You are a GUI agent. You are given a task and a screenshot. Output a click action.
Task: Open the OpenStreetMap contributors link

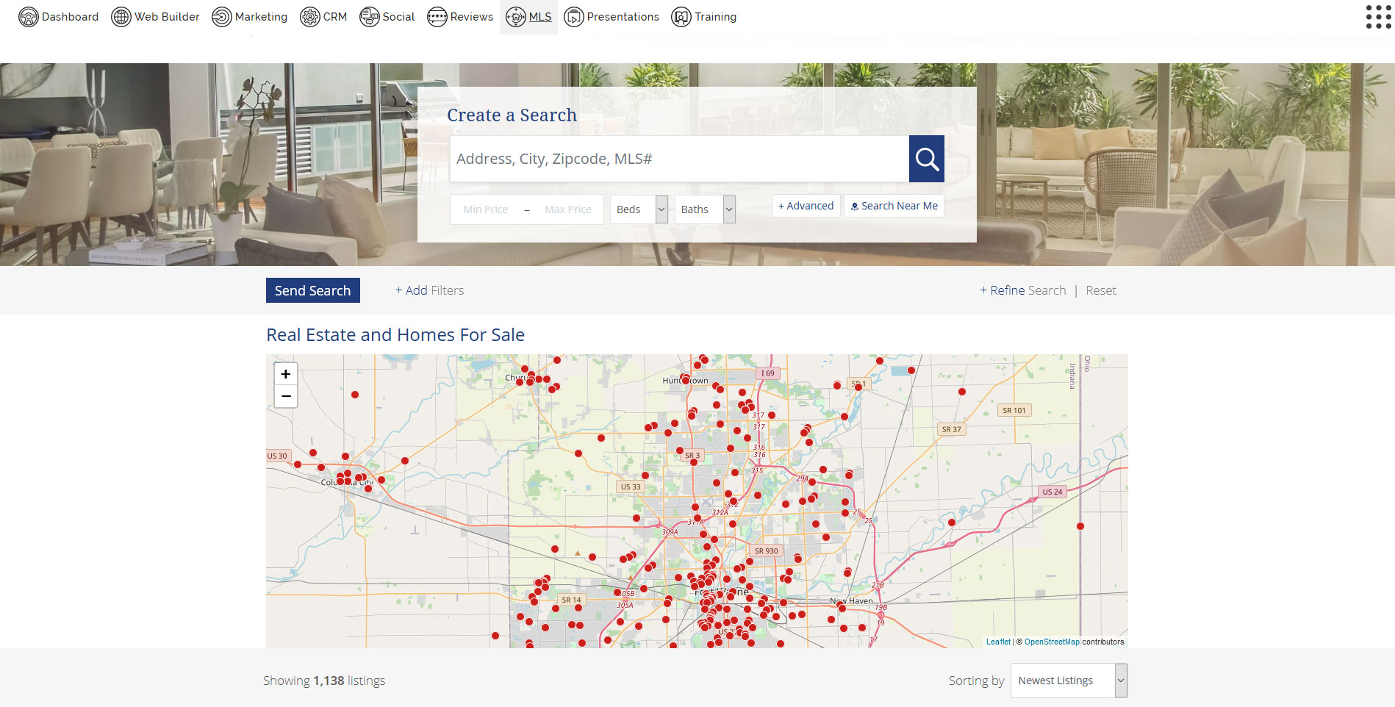tap(1052, 642)
